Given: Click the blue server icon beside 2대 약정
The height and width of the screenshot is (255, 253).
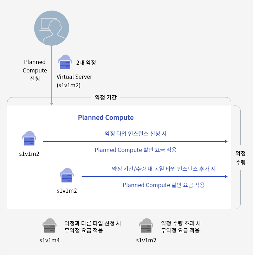Looking at the screenshot, I should [64, 62].
